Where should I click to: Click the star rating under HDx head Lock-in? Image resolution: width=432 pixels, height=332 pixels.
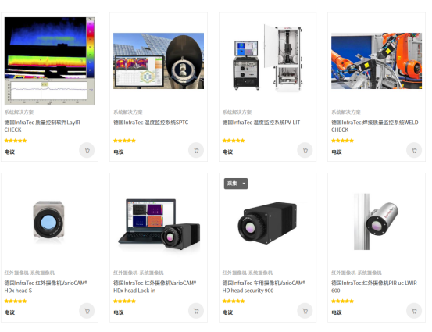click(x=124, y=301)
